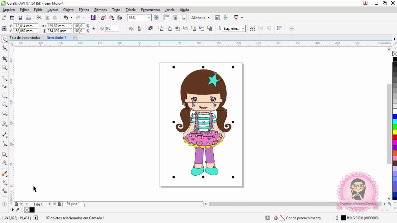The image size is (397, 223).
Task: Click the Import icon
Action: pyautogui.click(x=104, y=18)
